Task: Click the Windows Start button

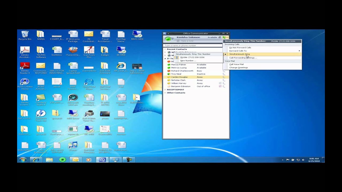Action: 23,160
